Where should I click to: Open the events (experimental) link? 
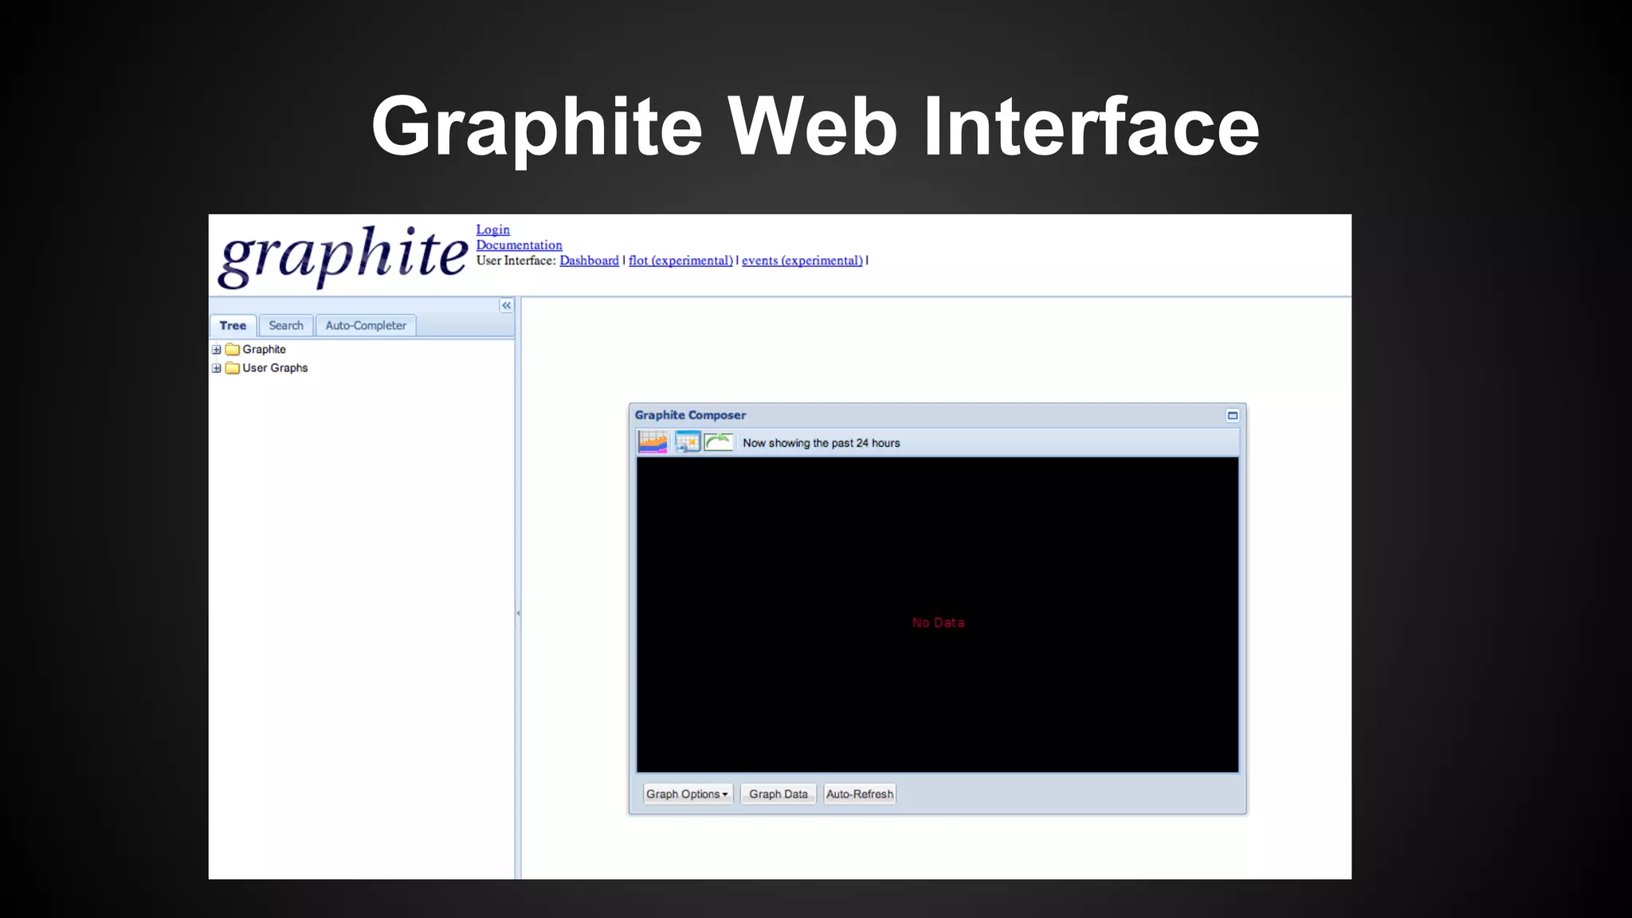click(x=802, y=261)
